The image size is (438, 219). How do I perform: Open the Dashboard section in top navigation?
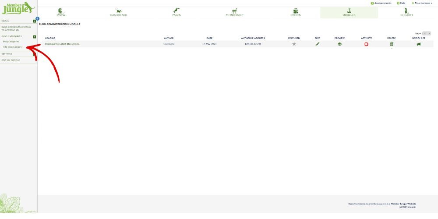pyautogui.click(x=119, y=12)
